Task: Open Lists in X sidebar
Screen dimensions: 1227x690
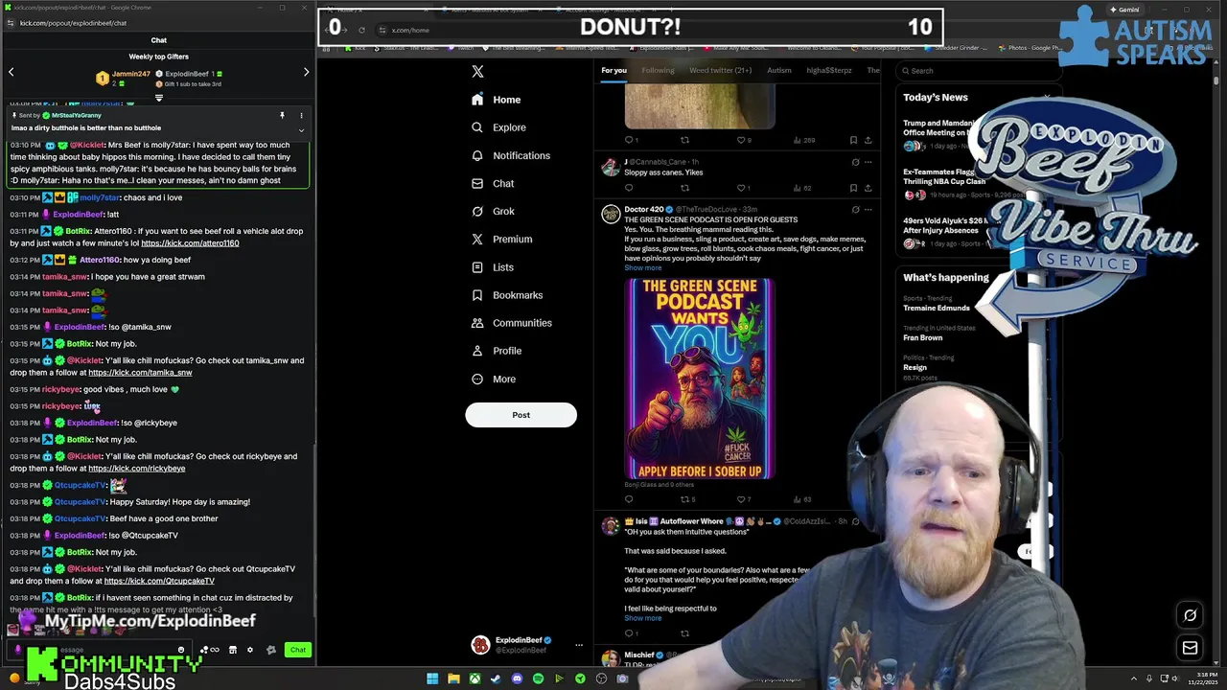Action: pyautogui.click(x=493, y=267)
